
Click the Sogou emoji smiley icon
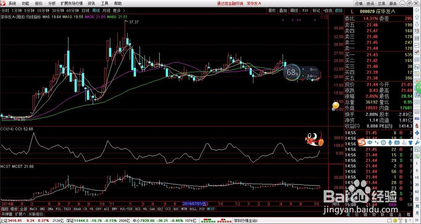384,143
